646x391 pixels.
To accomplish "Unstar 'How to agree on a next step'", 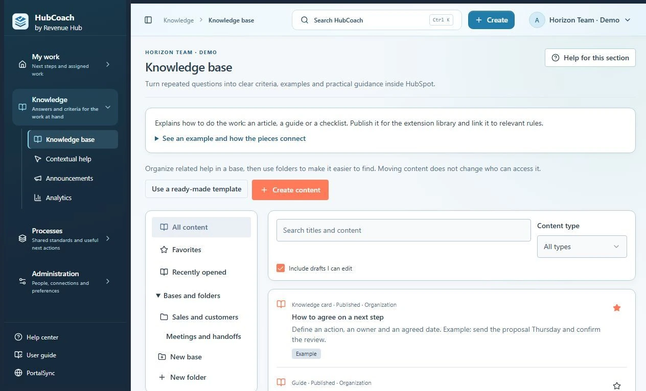I will [617, 308].
